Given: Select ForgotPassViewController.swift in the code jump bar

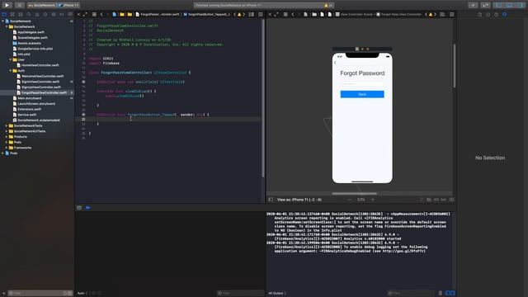Looking at the screenshot, I should [x=158, y=15].
